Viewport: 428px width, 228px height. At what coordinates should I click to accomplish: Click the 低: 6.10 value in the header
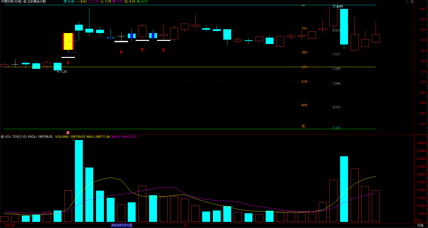pyautogui.click(x=142, y=2)
